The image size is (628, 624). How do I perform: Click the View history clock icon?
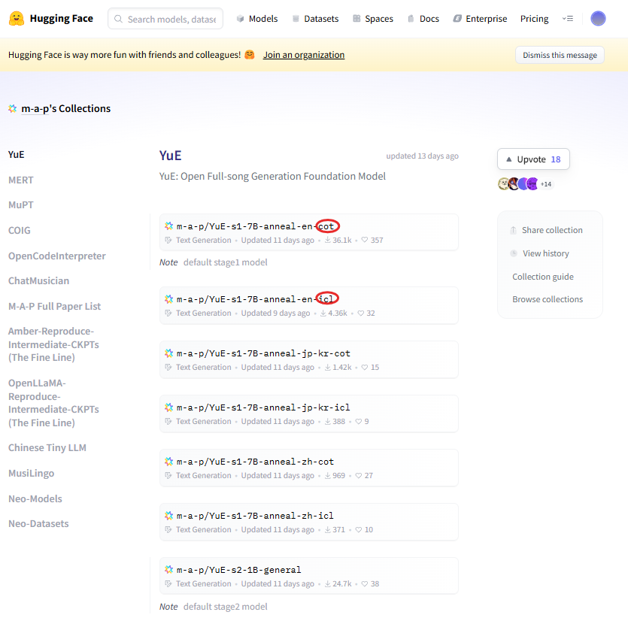pos(514,253)
